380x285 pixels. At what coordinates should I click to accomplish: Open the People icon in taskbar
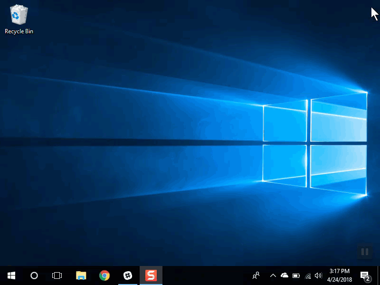[x=256, y=275]
